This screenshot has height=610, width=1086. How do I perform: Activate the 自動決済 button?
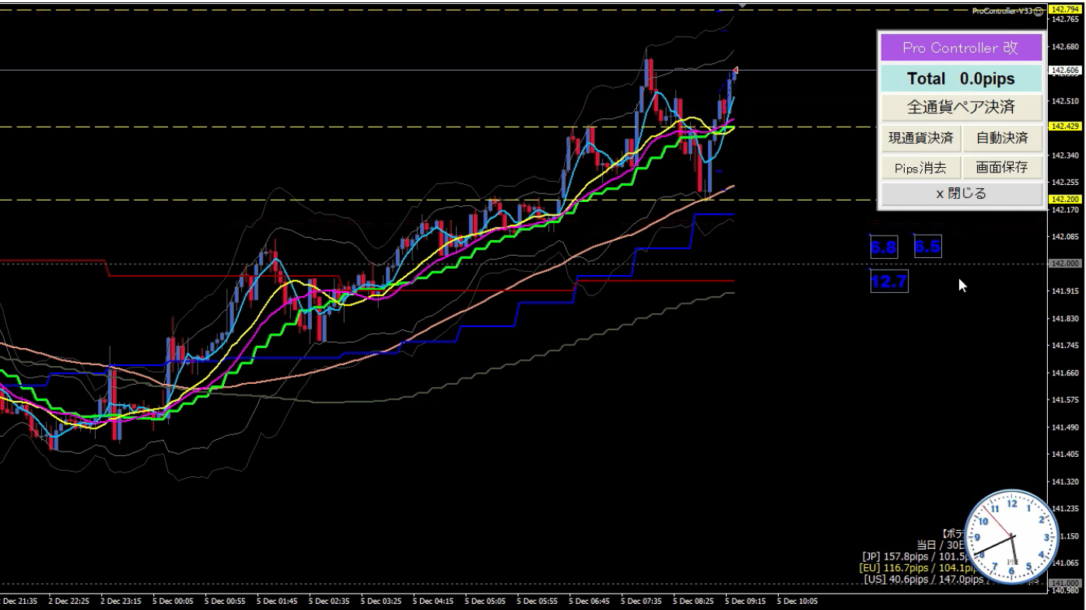[1002, 138]
